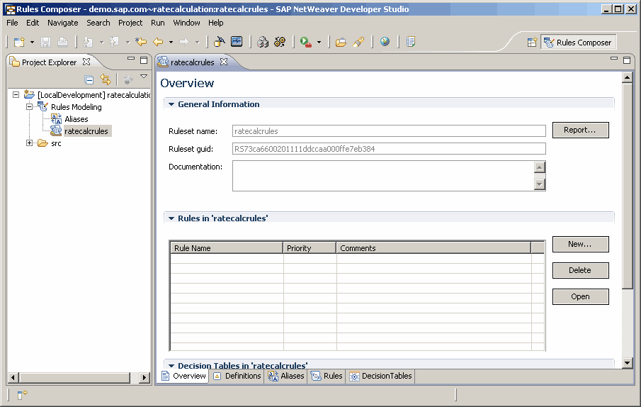Click the Open rule button

[x=581, y=296]
